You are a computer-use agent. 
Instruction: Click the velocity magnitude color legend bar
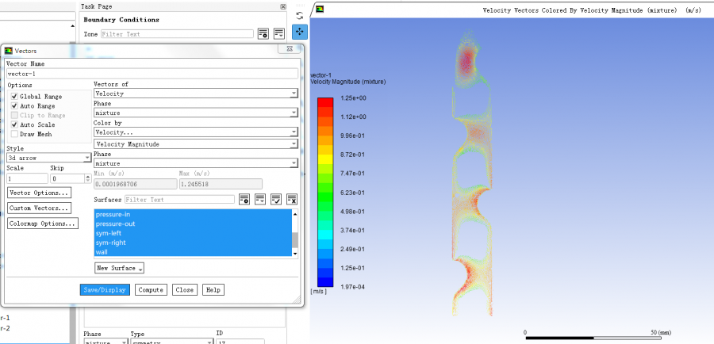[325, 190]
